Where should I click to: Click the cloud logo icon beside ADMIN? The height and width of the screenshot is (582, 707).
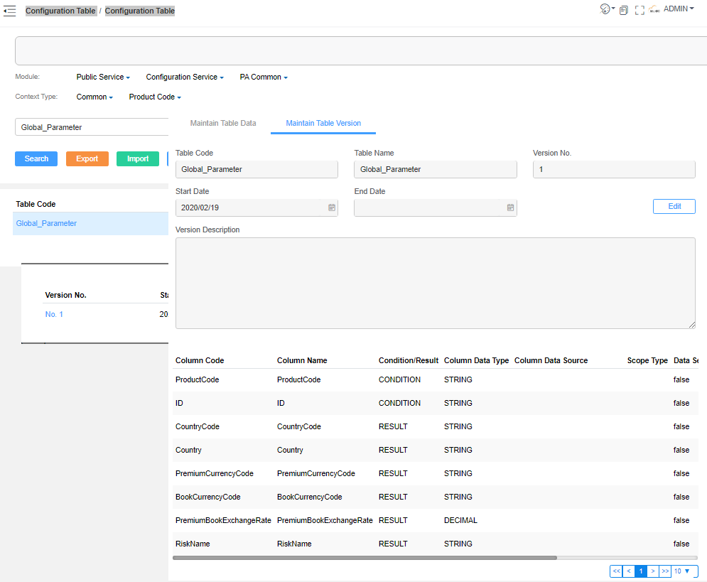[654, 10]
